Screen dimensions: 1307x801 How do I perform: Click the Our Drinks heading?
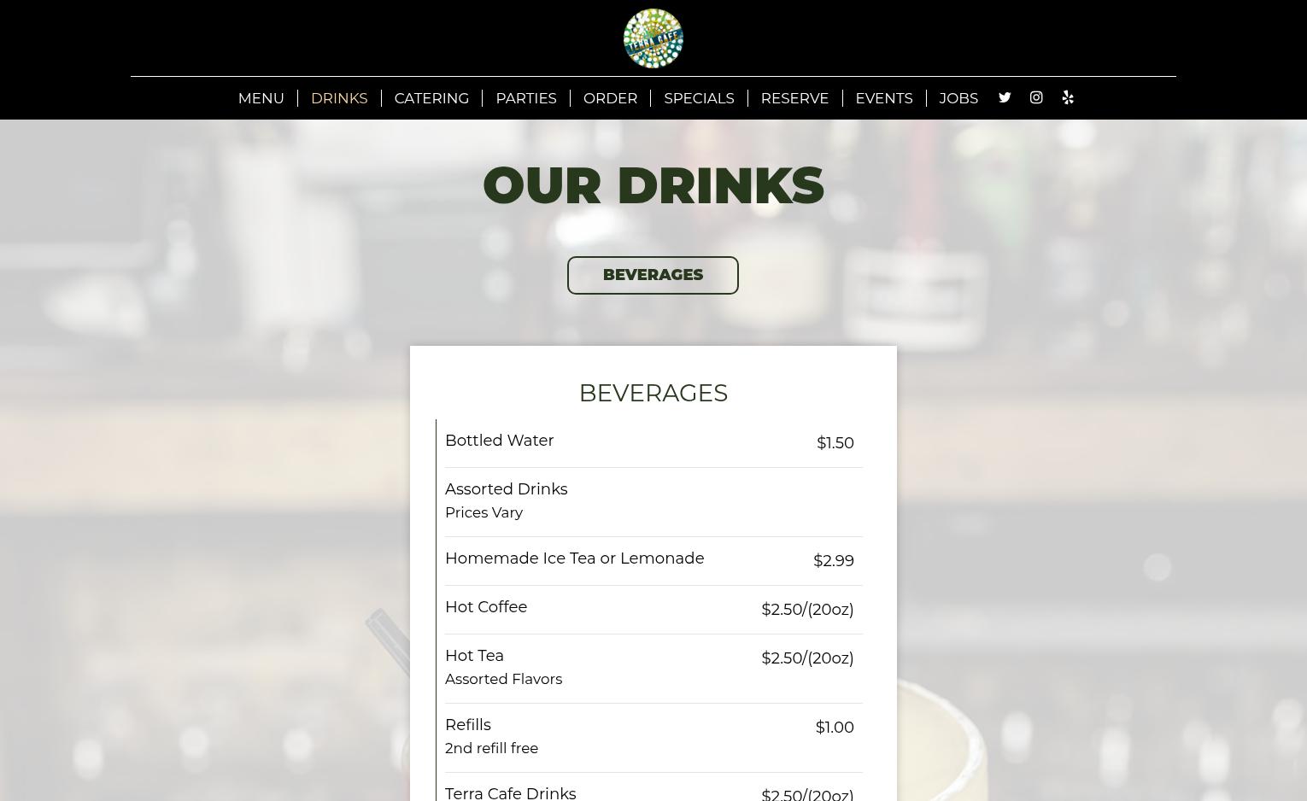point(653,185)
